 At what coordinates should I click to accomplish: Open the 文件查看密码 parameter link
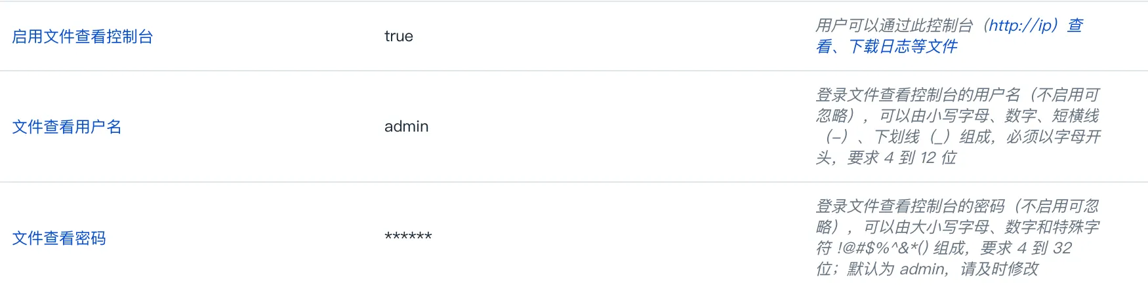59,238
